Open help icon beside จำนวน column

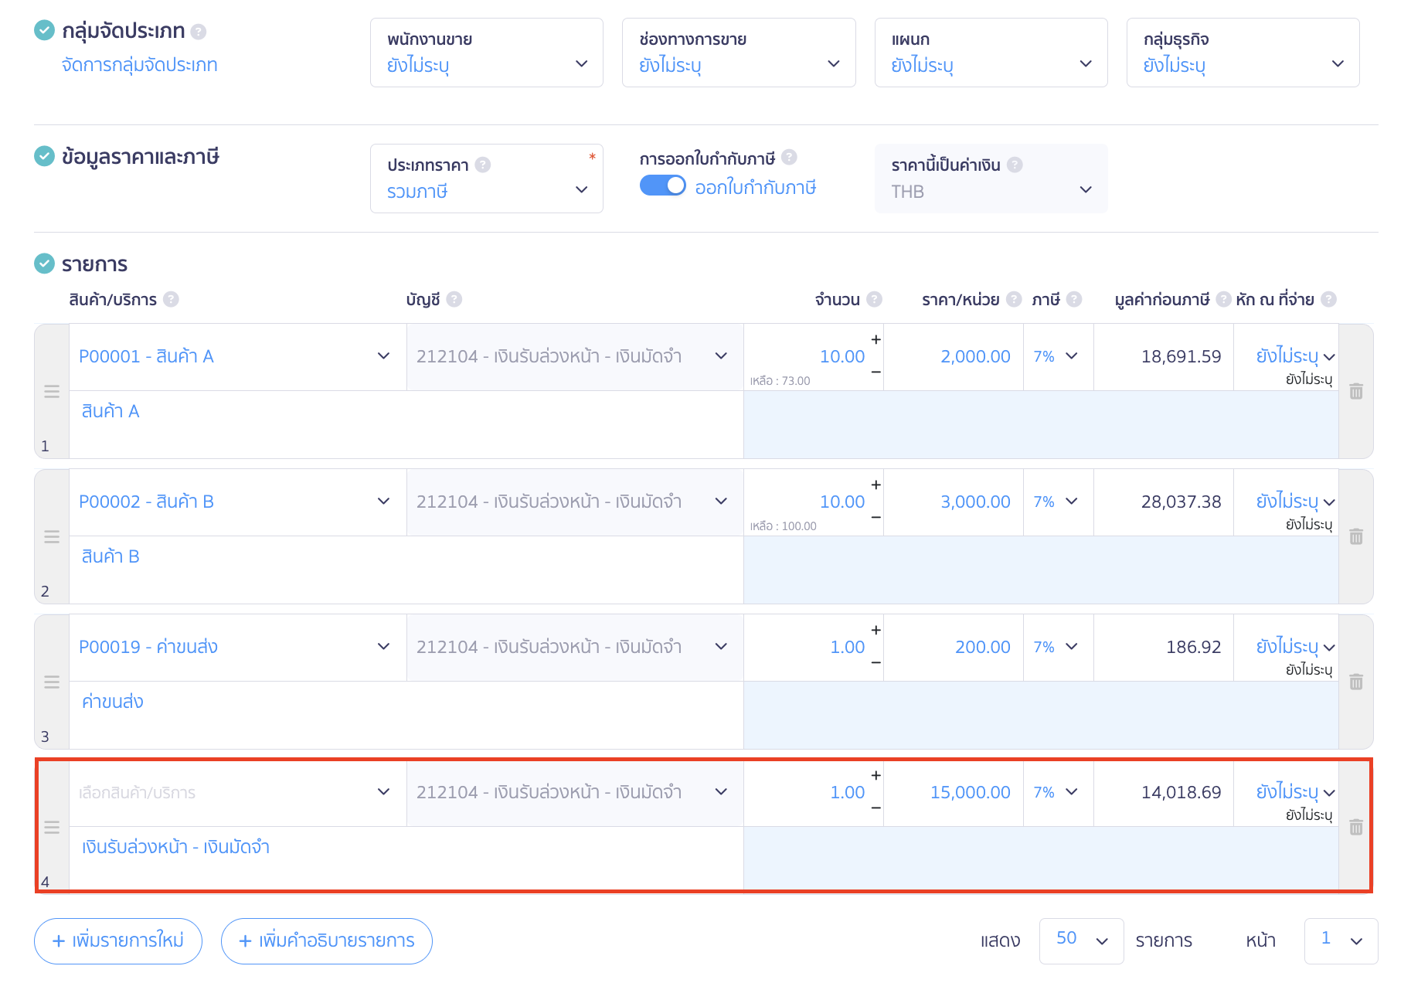pyautogui.click(x=874, y=299)
